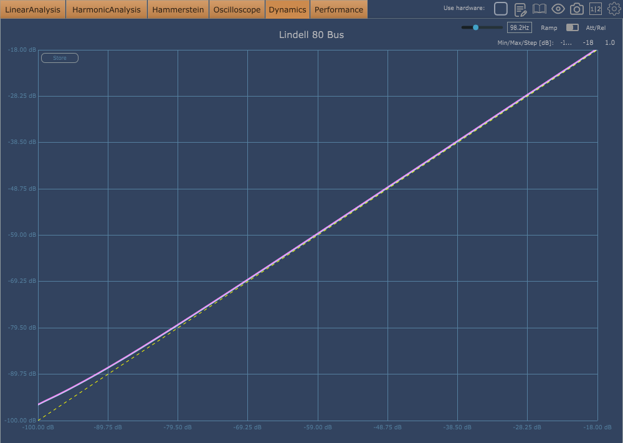Viewport: 623px width, 443px height.
Task: Click the -18.00 dB y-axis label
Action: (22, 50)
